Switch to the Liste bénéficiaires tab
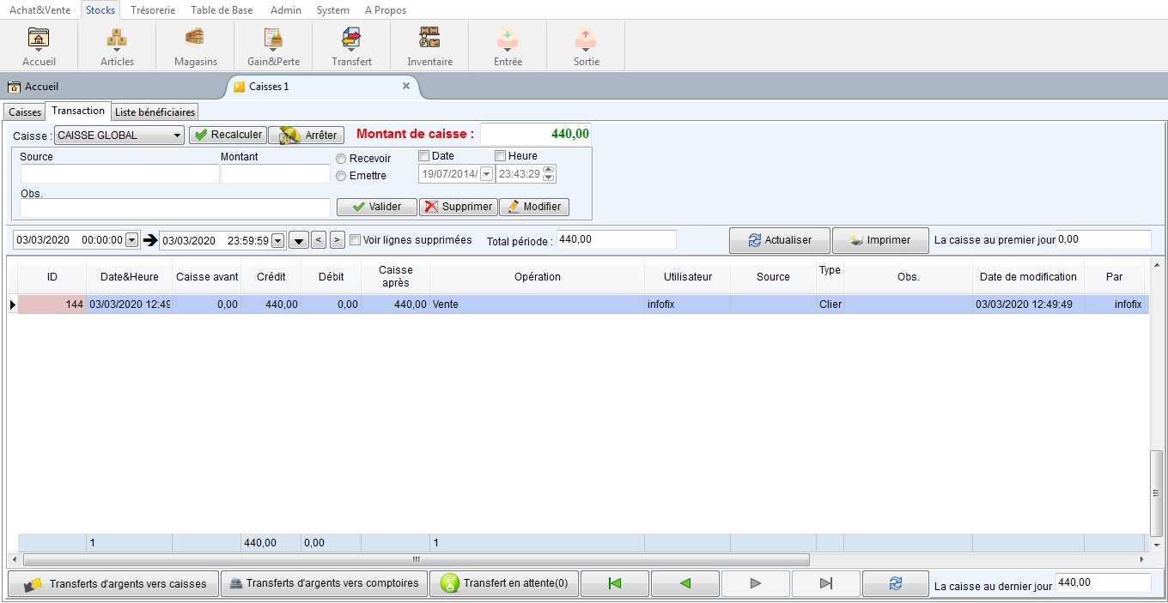Image resolution: width=1168 pixels, height=603 pixels. tap(155, 112)
